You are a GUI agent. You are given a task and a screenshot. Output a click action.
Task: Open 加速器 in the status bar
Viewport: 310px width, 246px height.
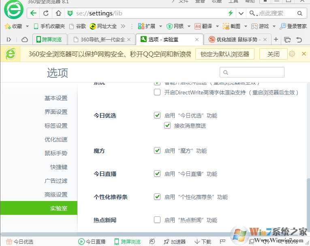pos(174,242)
